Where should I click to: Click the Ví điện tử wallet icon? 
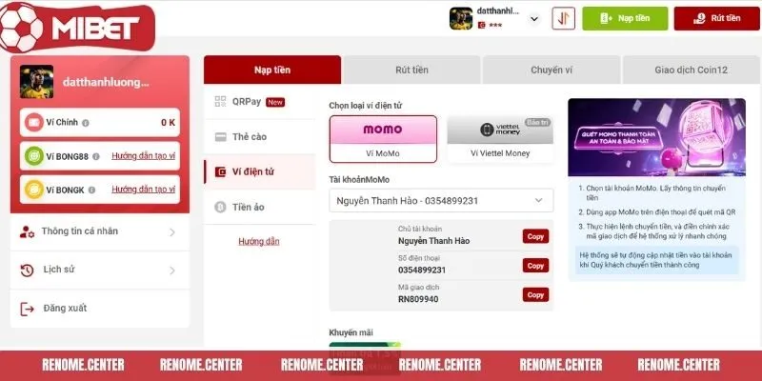pos(220,172)
